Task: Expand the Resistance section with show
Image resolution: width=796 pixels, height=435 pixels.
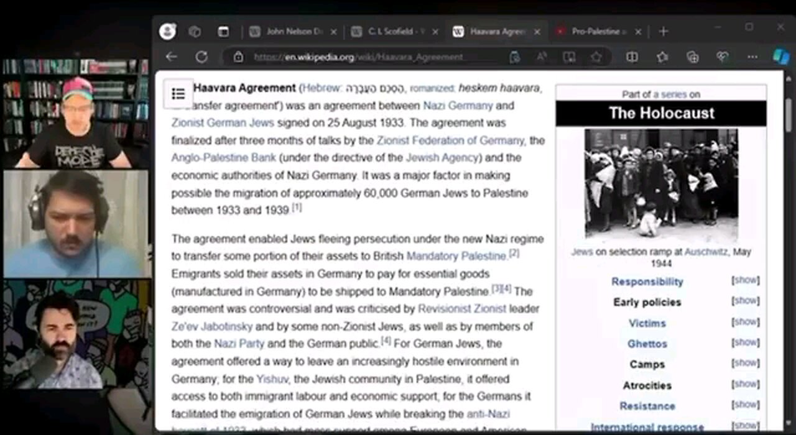Action: click(746, 405)
